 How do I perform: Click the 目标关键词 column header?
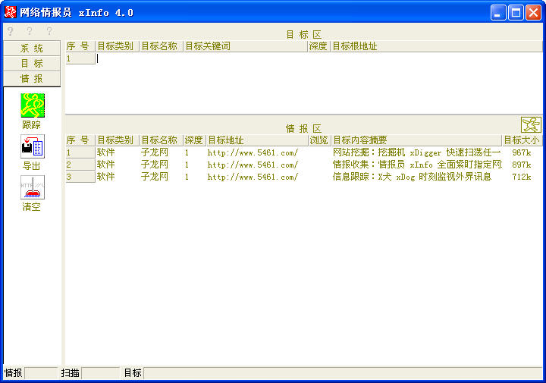click(246, 46)
